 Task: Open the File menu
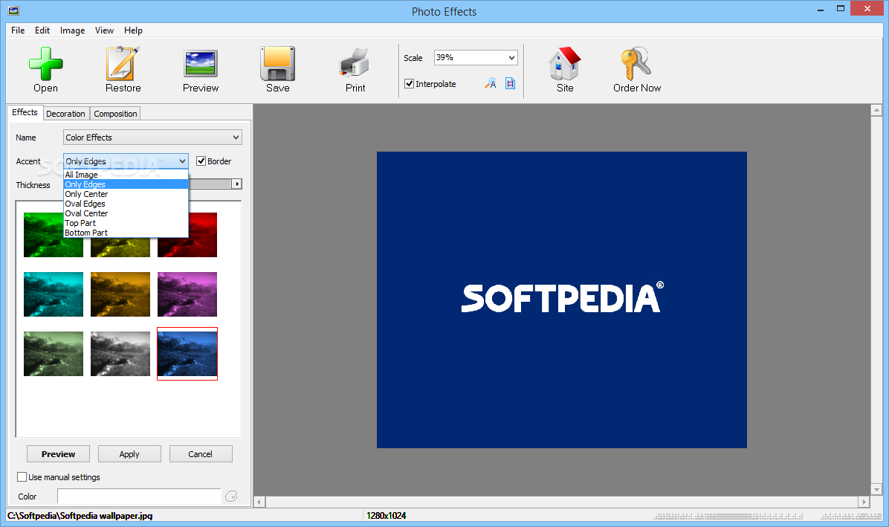tap(18, 30)
